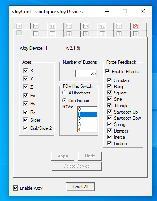Uncheck the Friction effect
The height and width of the screenshot is (201, 157).
109,143
